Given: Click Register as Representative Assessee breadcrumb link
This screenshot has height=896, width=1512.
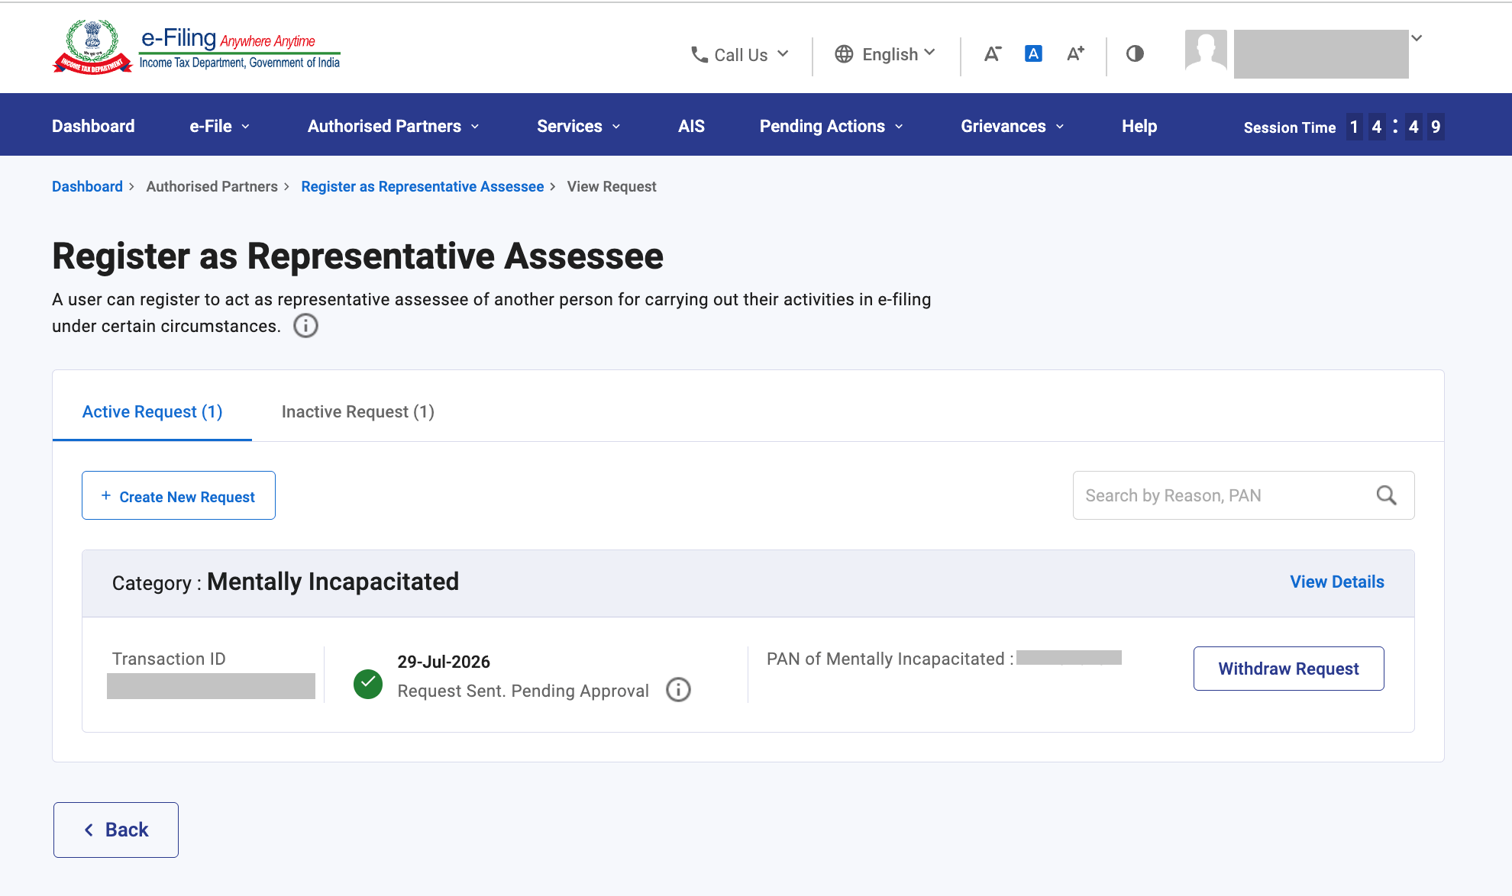Looking at the screenshot, I should click(x=422, y=186).
